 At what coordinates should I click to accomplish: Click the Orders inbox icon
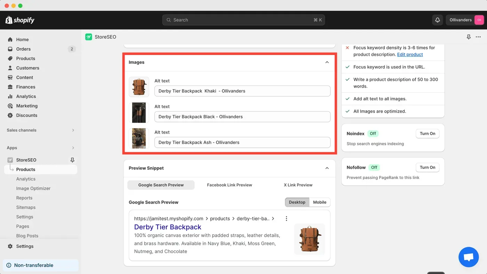10,49
